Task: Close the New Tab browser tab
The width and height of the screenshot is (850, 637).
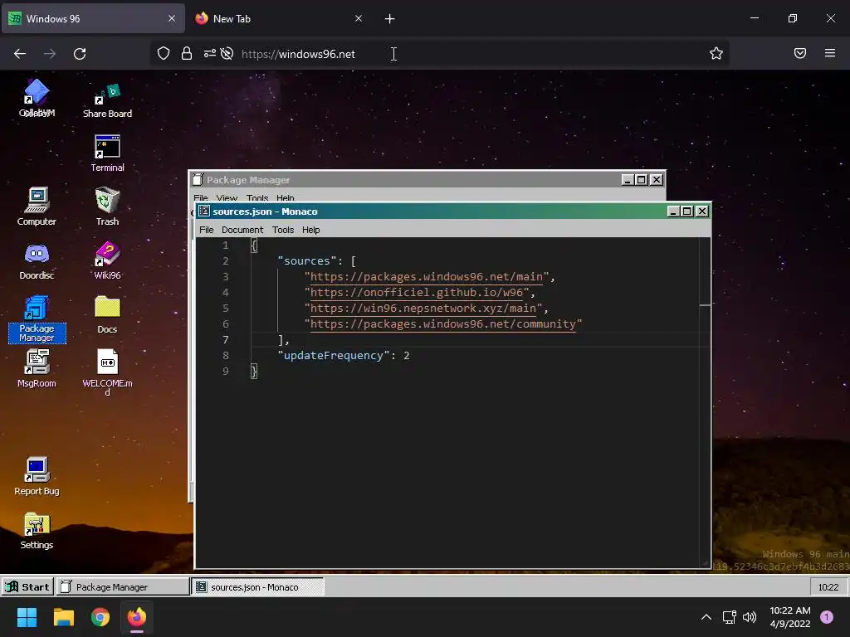Action: 359,18
